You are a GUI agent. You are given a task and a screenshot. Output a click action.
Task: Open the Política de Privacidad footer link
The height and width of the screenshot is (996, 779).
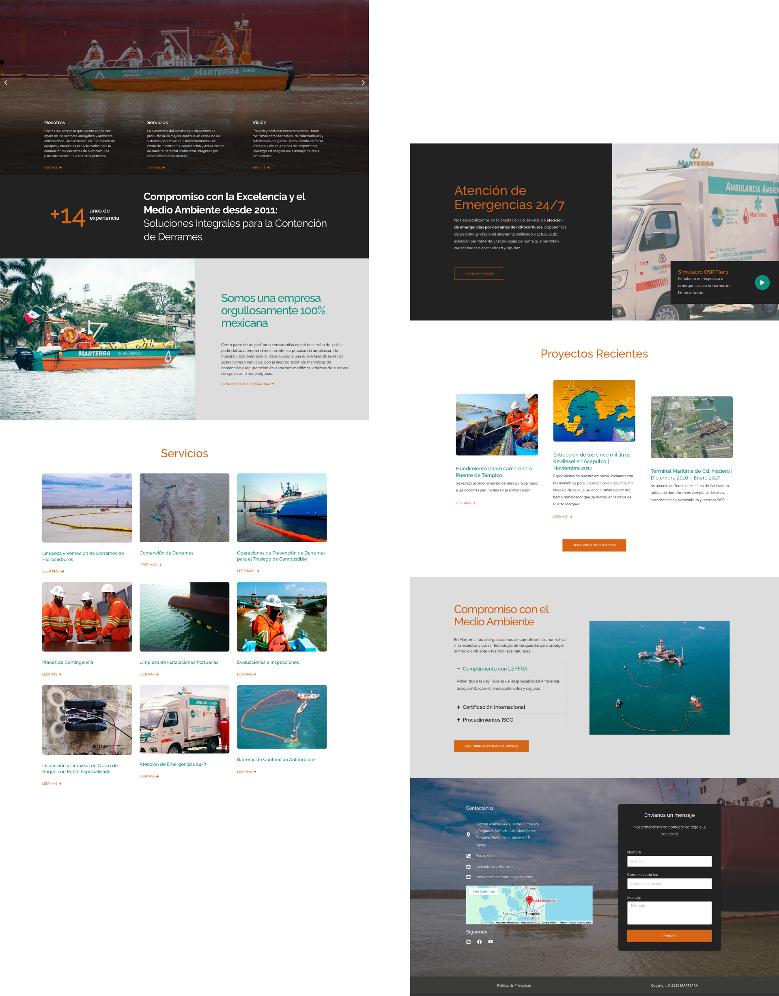[514, 985]
